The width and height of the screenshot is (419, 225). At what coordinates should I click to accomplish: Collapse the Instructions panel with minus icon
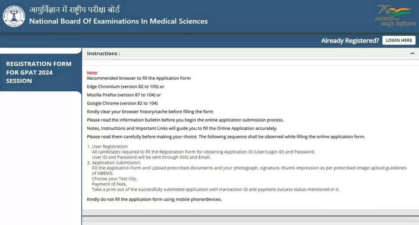click(413, 54)
